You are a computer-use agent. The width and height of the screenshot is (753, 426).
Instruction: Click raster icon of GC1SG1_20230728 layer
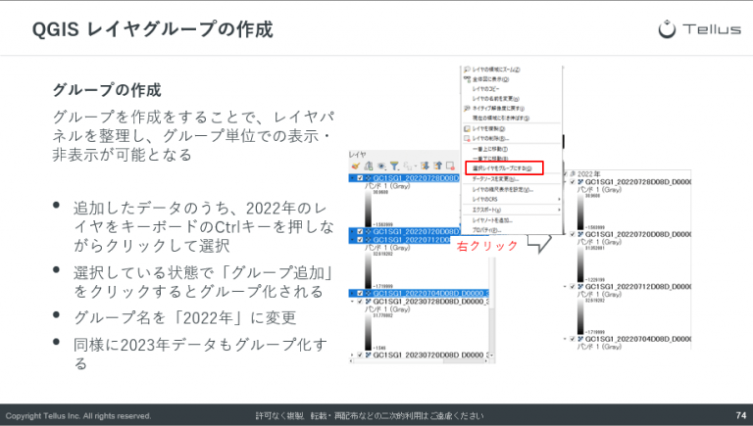click(x=369, y=302)
